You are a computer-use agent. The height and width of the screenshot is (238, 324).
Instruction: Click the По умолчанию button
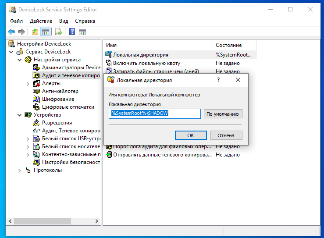pyautogui.click(x=223, y=114)
